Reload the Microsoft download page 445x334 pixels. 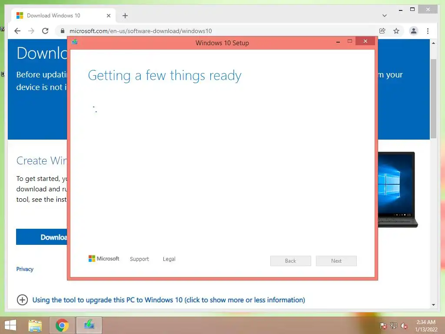tap(45, 31)
